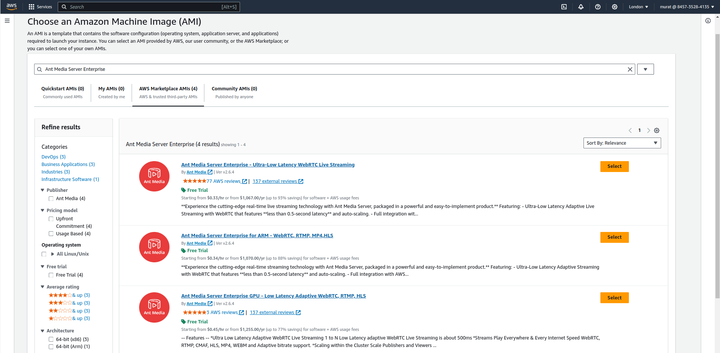Open the settings gear in top bar
Viewport: 720px width, 353px height.
[x=615, y=7]
